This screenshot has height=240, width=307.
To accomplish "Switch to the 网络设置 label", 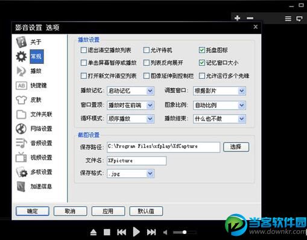I will click(41, 128).
